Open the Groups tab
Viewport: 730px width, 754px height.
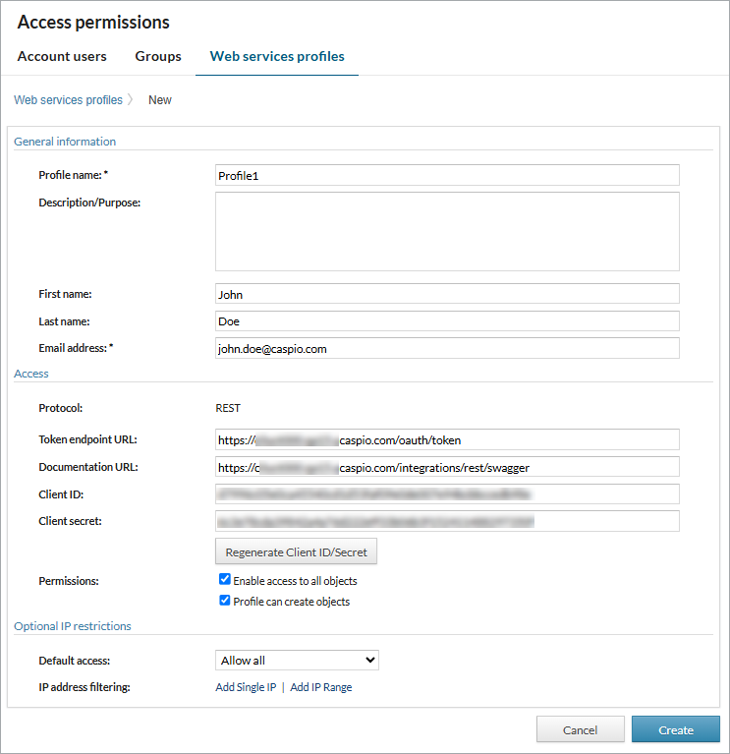[x=158, y=56]
